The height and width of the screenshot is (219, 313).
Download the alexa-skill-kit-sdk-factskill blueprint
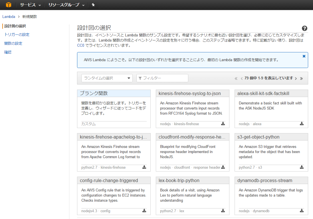click(x=302, y=123)
